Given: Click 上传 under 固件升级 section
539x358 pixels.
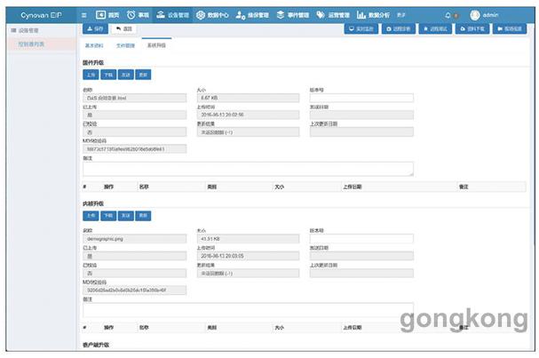Looking at the screenshot, I should [x=91, y=75].
